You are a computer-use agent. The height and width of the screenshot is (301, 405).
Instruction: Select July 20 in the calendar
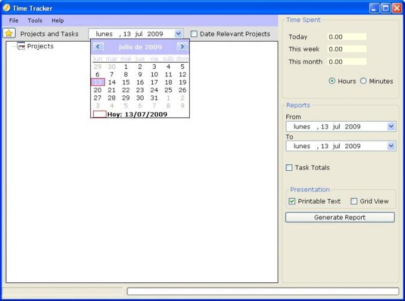coord(98,90)
